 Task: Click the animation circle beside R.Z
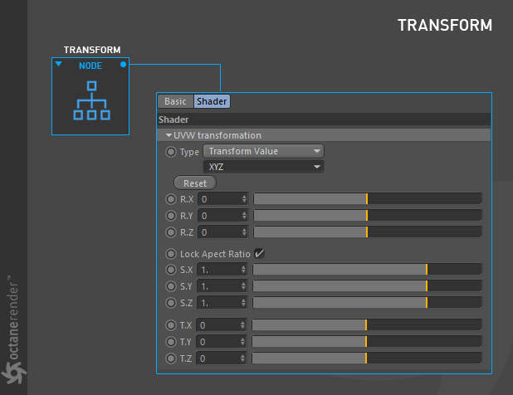[x=171, y=232]
